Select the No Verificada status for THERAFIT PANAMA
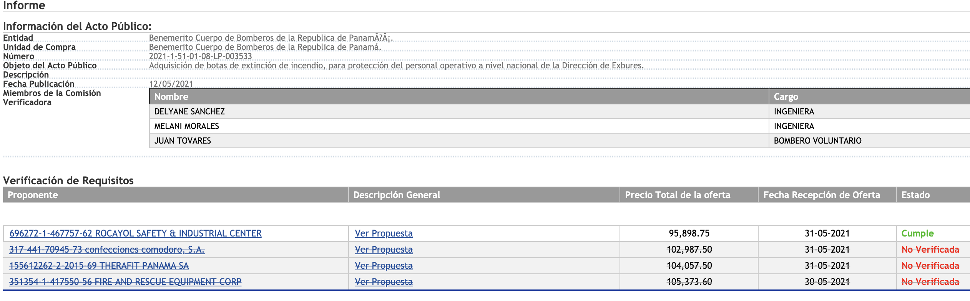Screen dimensions: 970x301 (930, 266)
